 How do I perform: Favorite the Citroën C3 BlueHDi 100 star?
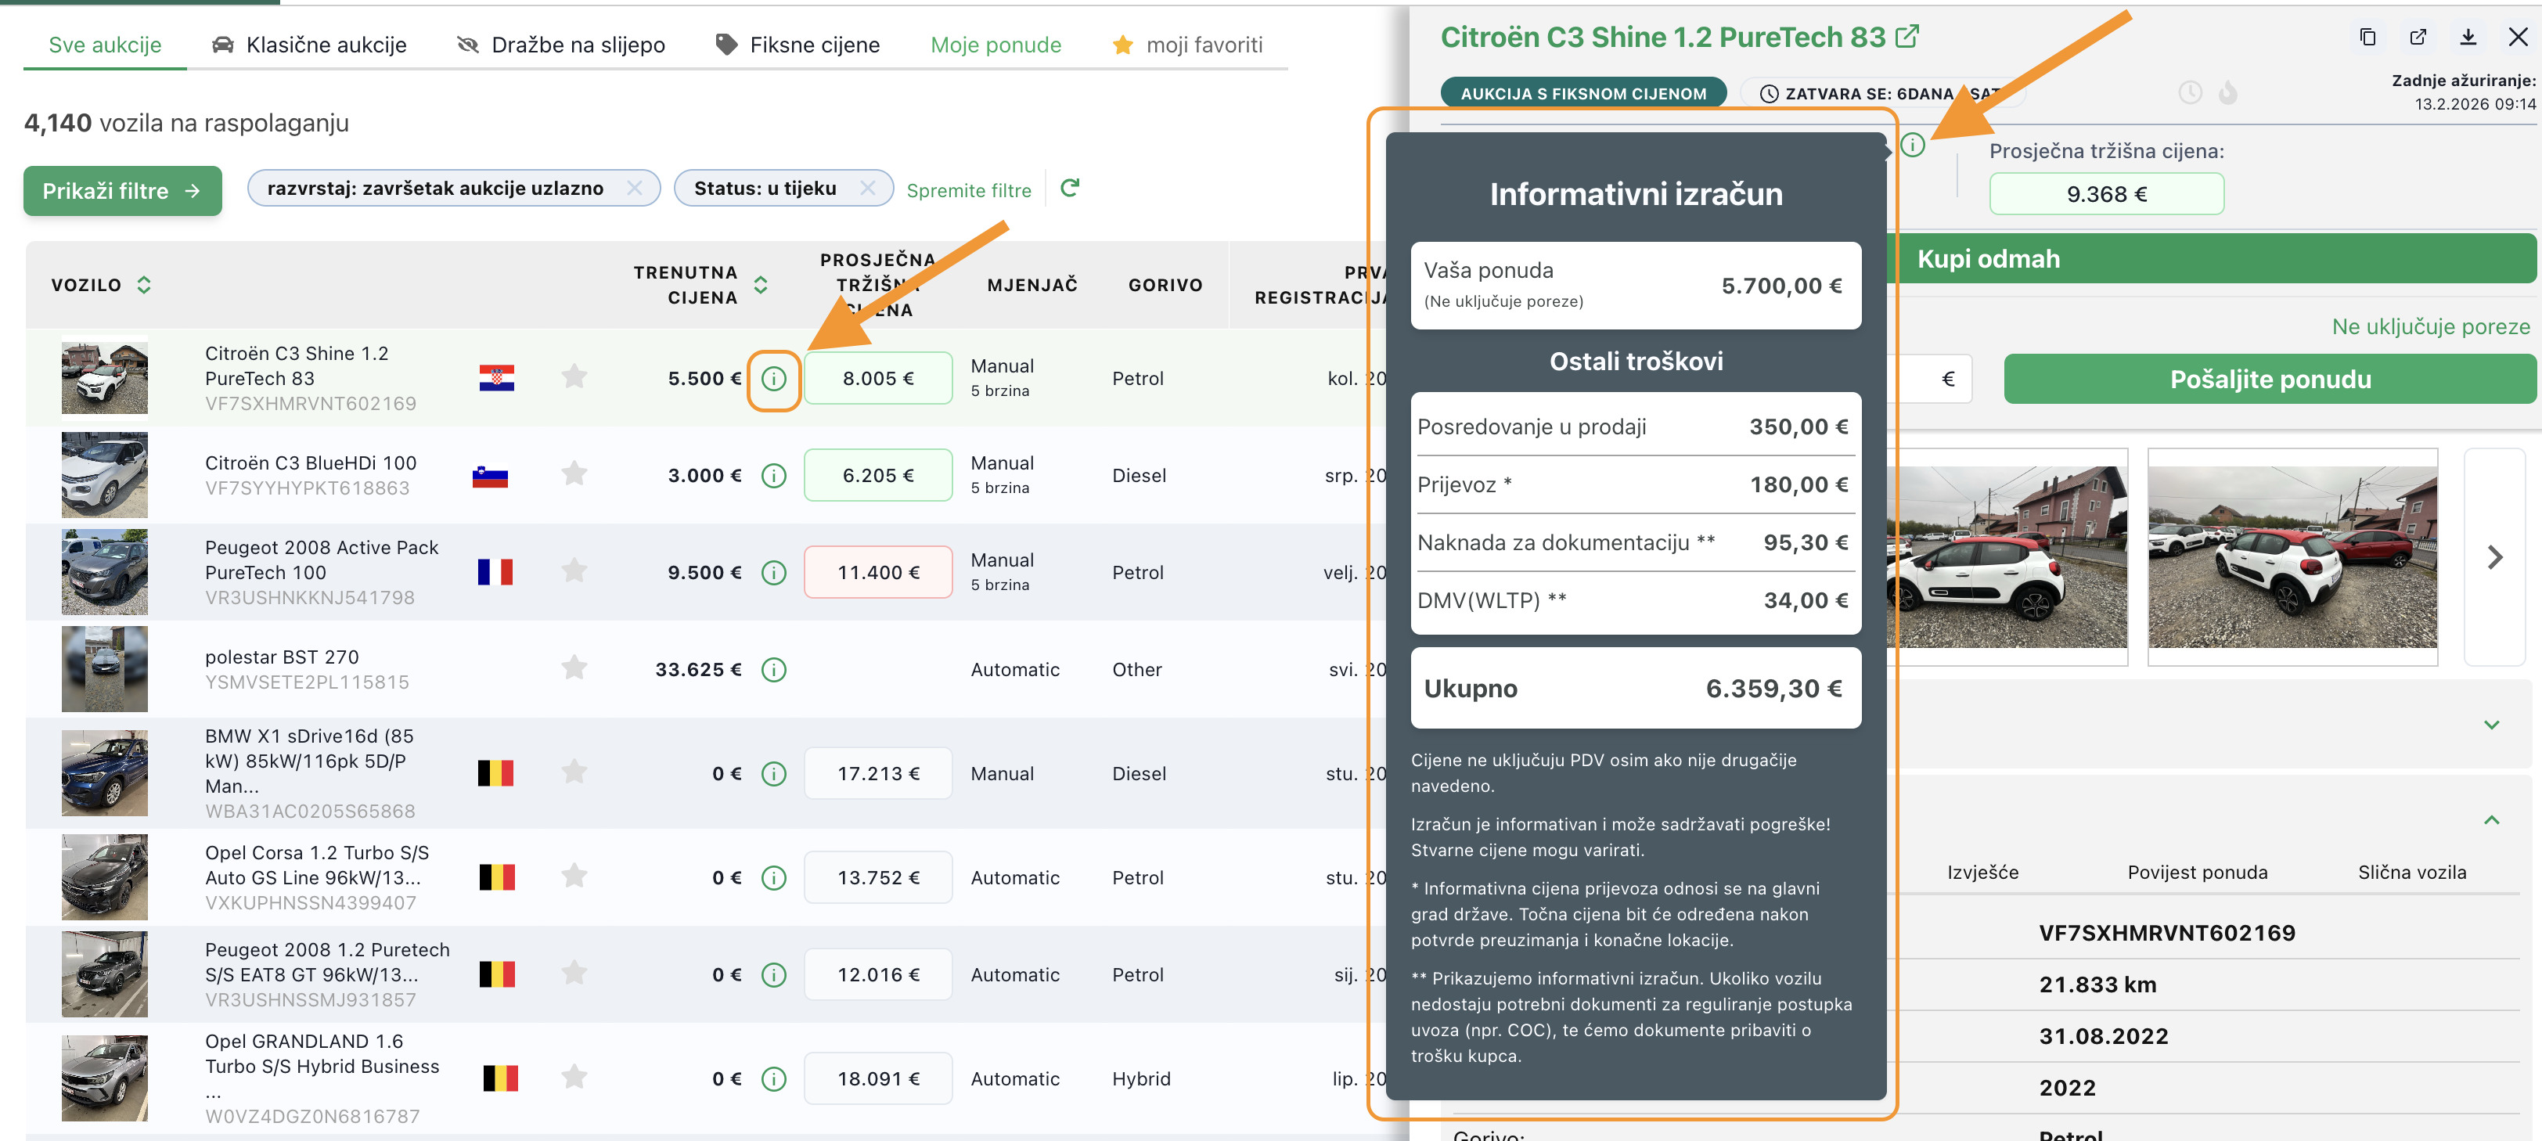(x=574, y=475)
